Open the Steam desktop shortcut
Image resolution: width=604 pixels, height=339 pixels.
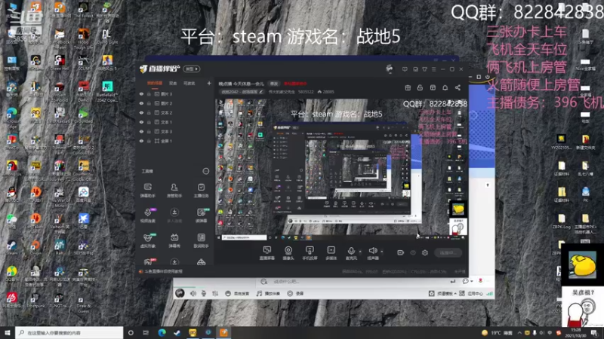[x=12, y=247]
